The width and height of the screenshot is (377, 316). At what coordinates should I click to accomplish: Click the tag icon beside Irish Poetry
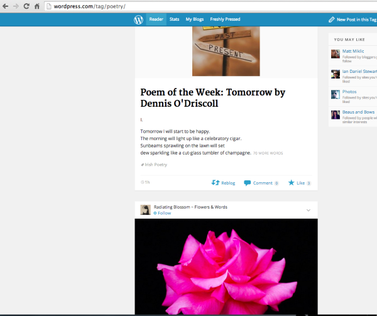(x=143, y=165)
